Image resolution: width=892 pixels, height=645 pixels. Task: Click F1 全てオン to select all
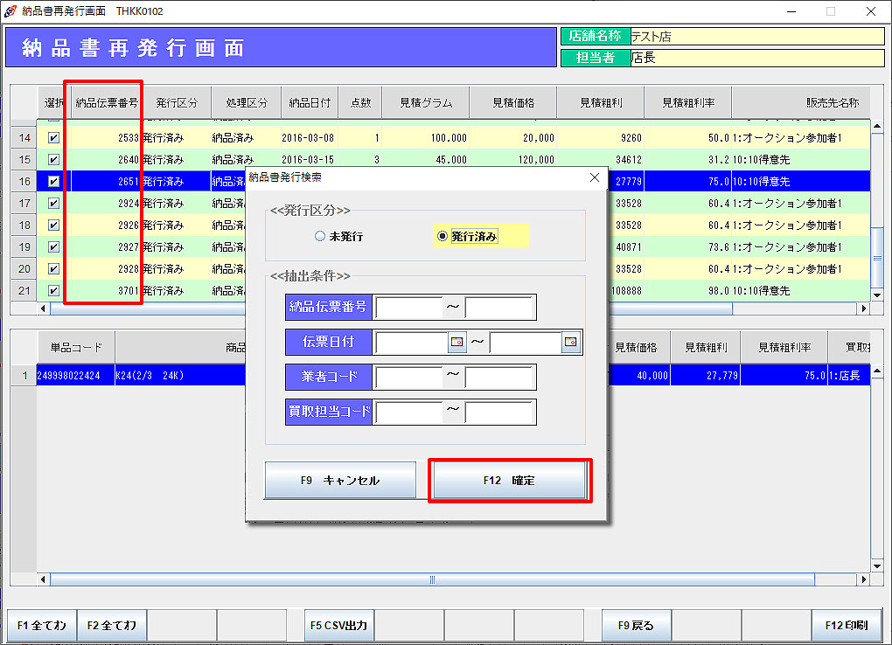pyautogui.click(x=41, y=626)
